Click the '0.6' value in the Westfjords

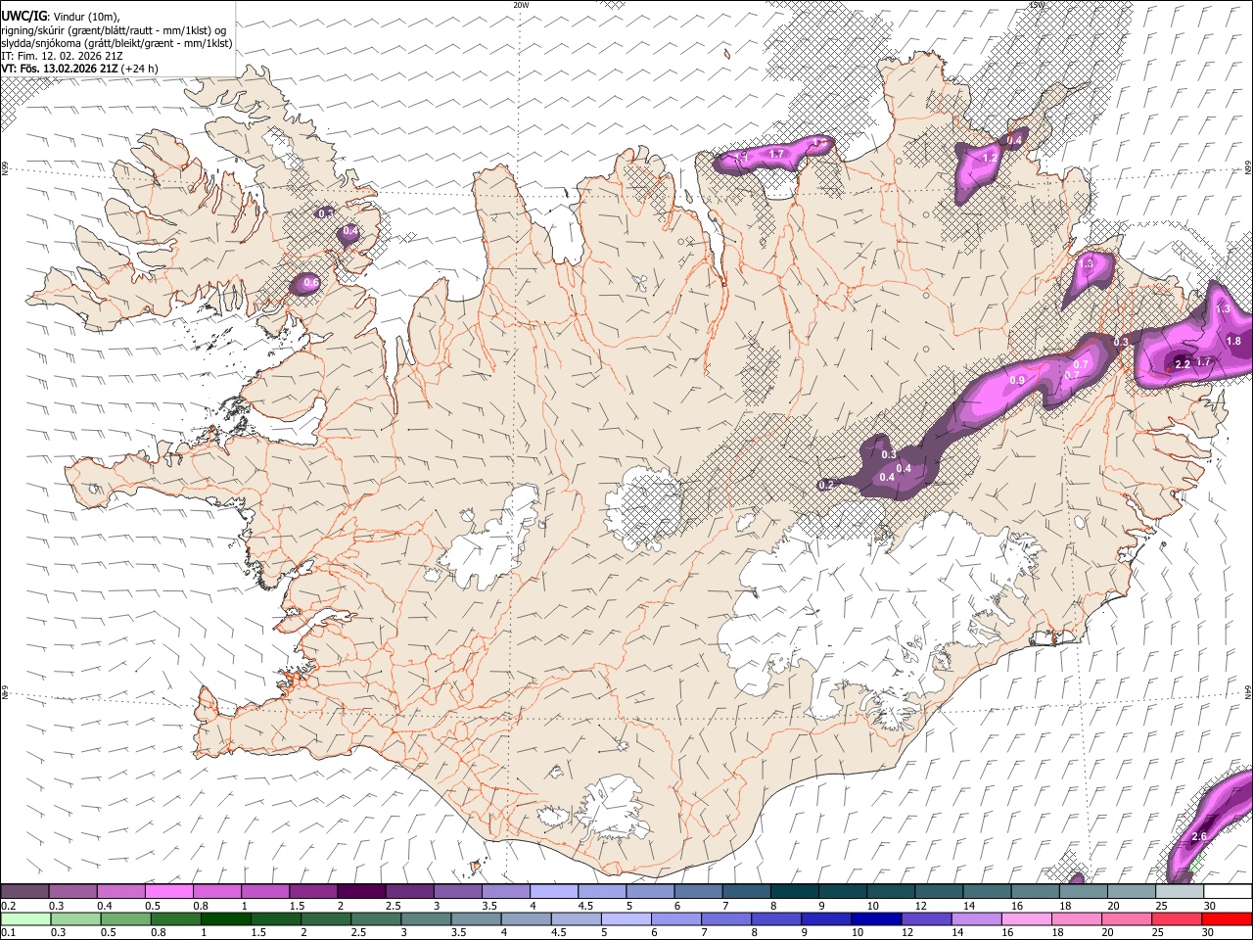click(311, 283)
